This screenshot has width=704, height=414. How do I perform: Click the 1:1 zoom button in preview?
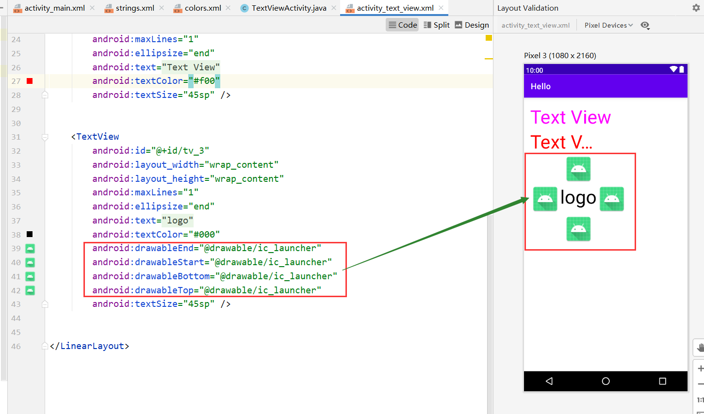pos(700,400)
